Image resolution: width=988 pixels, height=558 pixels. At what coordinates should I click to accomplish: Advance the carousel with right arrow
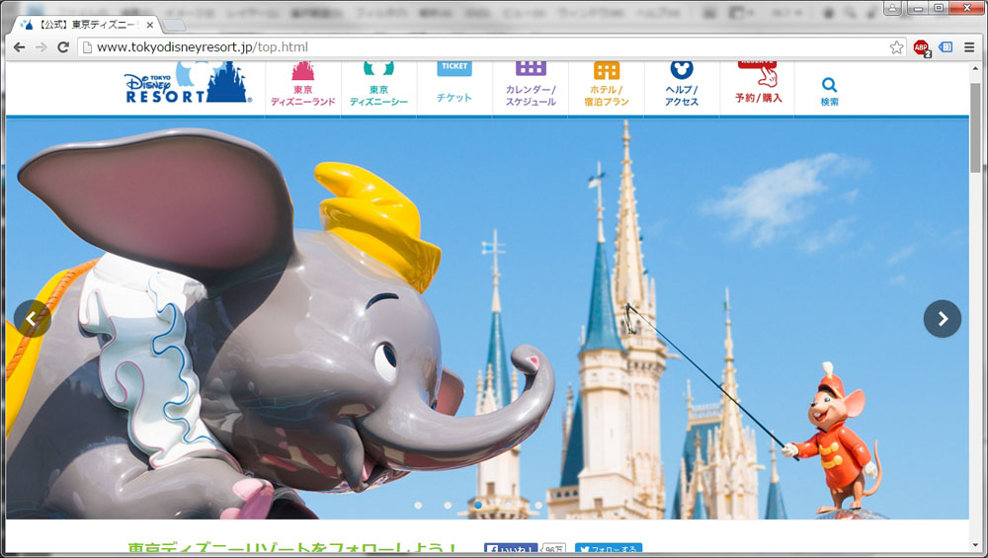(x=943, y=319)
